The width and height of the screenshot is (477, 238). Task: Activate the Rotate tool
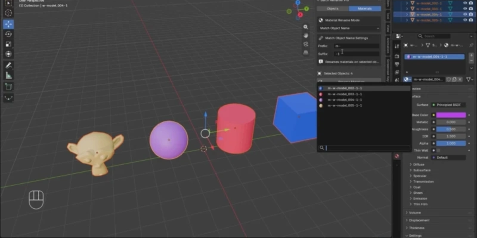[8, 34]
